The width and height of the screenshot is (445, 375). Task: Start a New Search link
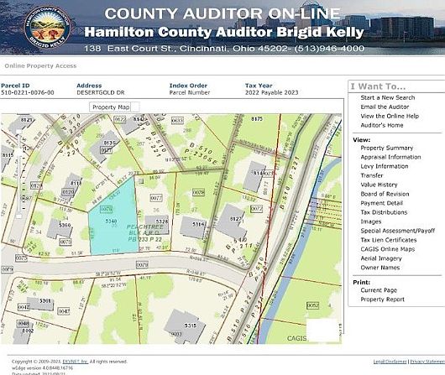[x=388, y=97]
